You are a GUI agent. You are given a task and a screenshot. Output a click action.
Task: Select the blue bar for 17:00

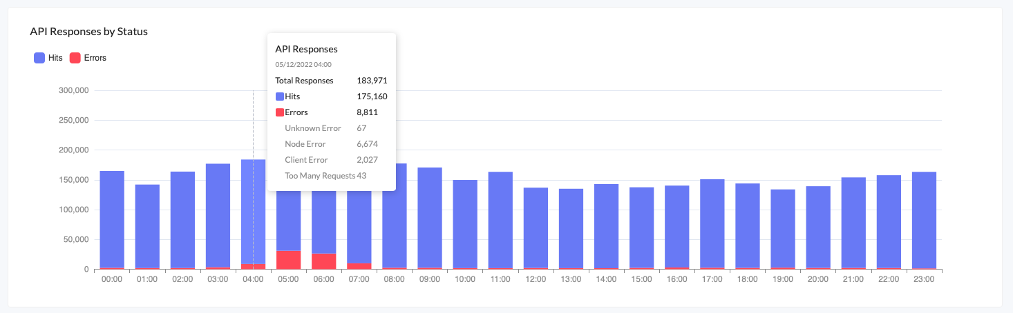(x=712, y=221)
